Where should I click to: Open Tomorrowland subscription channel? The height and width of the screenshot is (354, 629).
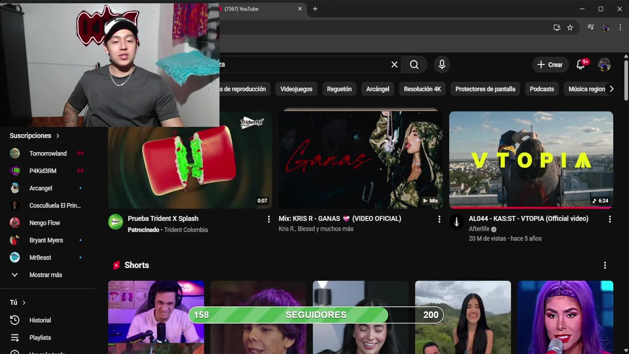coord(47,153)
